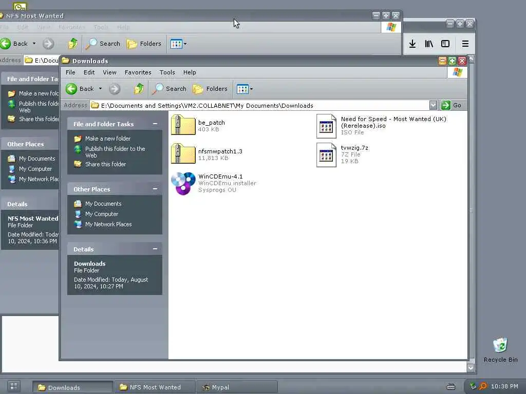This screenshot has height=394, width=526.
Task: Open the browser hamburger menu
Action: point(465,44)
